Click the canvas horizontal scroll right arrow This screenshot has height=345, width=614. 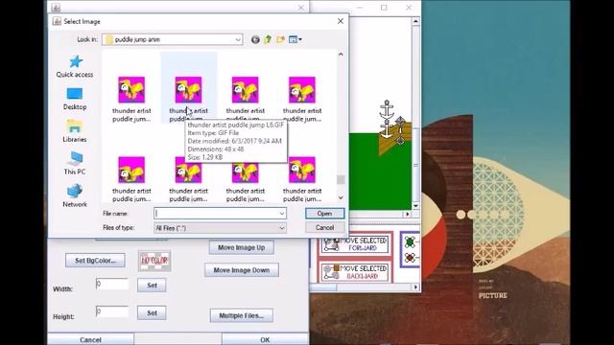click(x=408, y=214)
